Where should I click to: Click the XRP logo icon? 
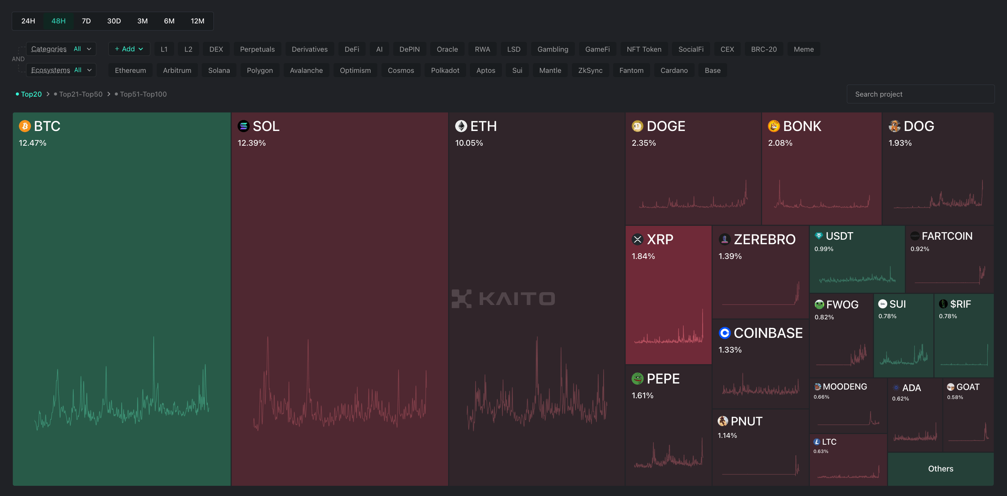pyautogui.click(x=638, y=239)
